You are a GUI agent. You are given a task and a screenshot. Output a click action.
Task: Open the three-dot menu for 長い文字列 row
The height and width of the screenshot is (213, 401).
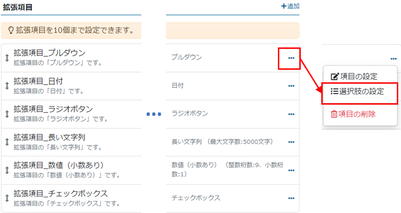point(291,142)
